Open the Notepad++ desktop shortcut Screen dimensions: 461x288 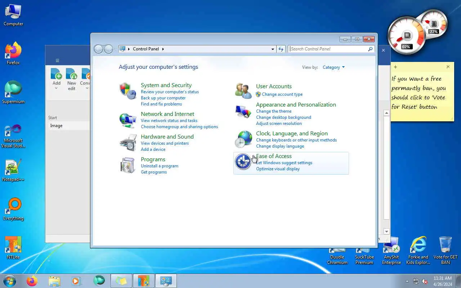tap(13, 171)
